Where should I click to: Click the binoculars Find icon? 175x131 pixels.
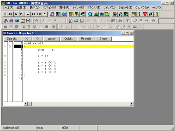(120, 21)
